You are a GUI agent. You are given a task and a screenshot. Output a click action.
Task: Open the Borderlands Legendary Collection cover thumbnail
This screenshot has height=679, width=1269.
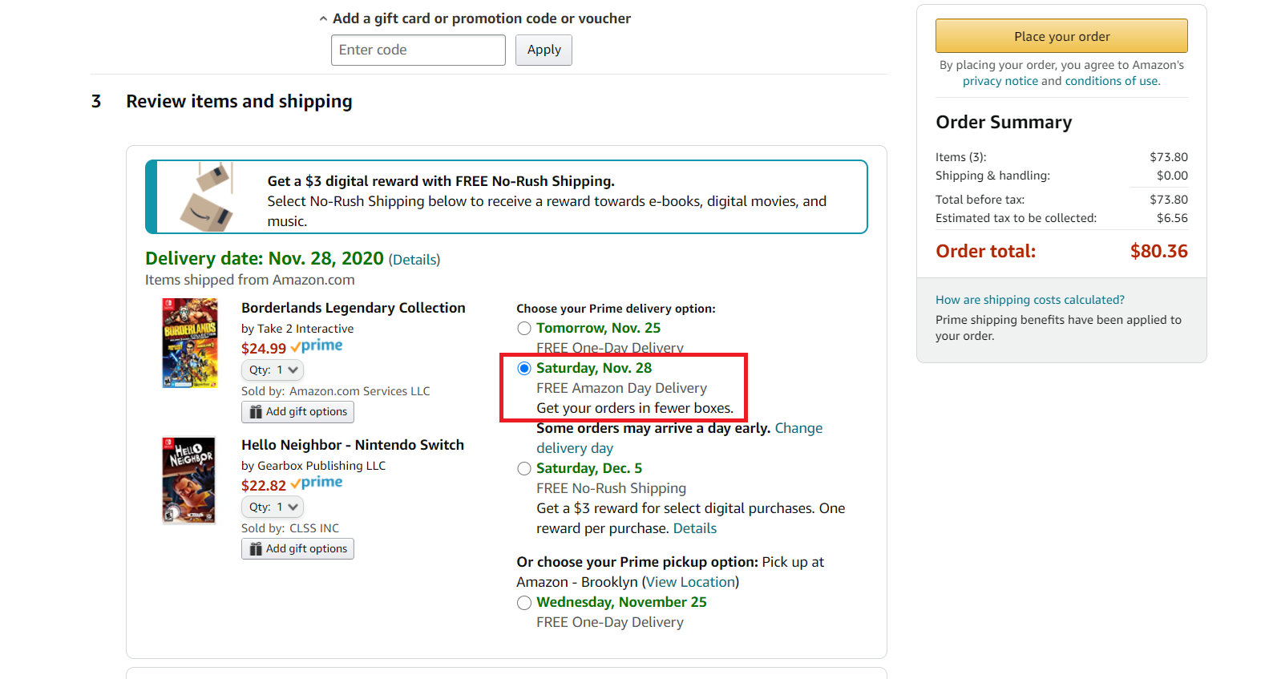click(x=190, y=343)
